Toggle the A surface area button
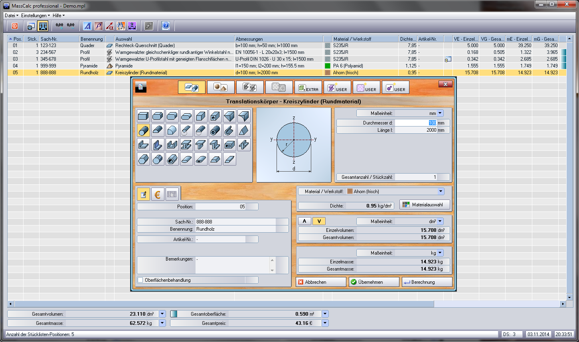This screenshot has width=579, height=342. coord(304,221)
